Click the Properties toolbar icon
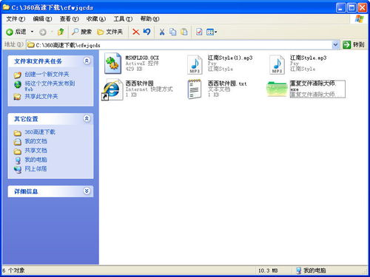370x277 pixels. tap(199, 32)
